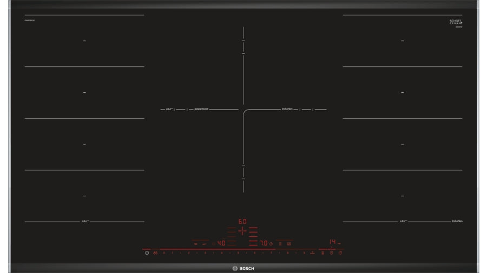The image size is (487, 273).
Task: Select the left zone showing 4.0
Action: pos(221,243)
